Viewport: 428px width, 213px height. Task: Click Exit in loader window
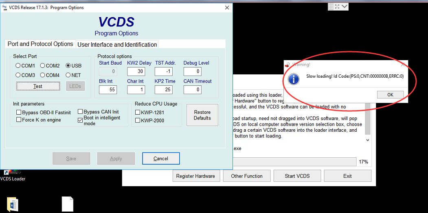pyautogui.click(x=347, y=176)
